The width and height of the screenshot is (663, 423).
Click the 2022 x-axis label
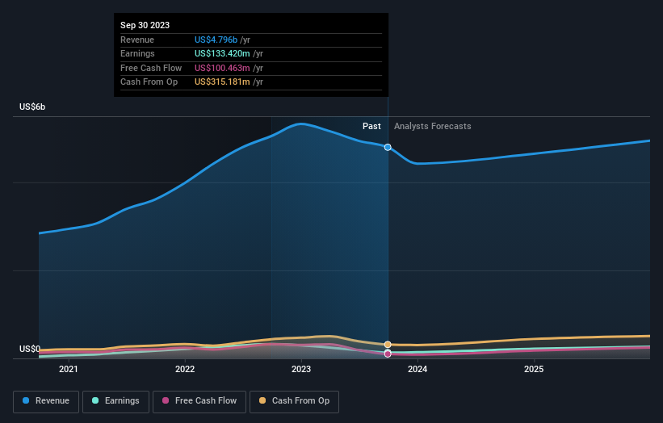[185, 369]
